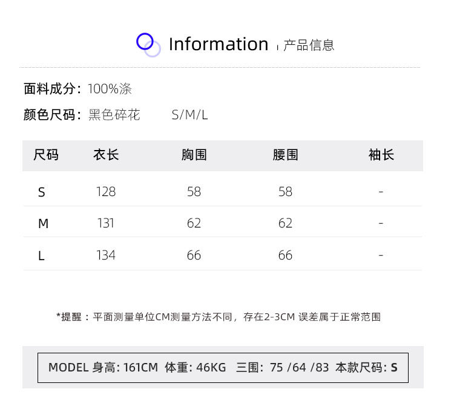
Task: Click the 本款尺码 S model size text
Action: [x=367, y=367]
